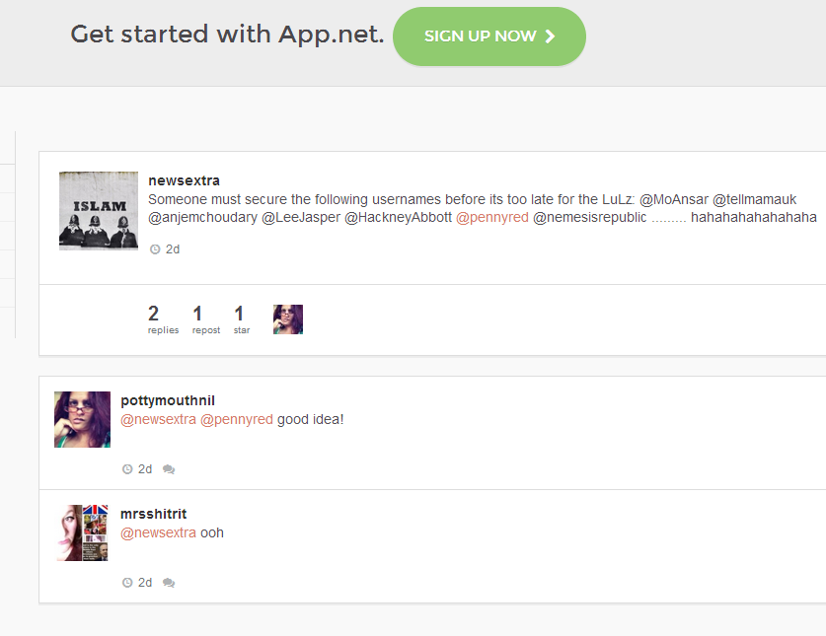View the 1 star count

(x=241, y=319)
